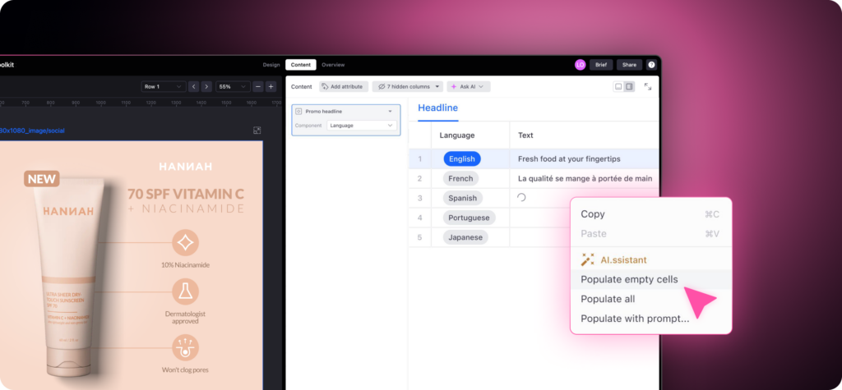
Task: Open the Row 1 dropdown
Action: point(164,86)
